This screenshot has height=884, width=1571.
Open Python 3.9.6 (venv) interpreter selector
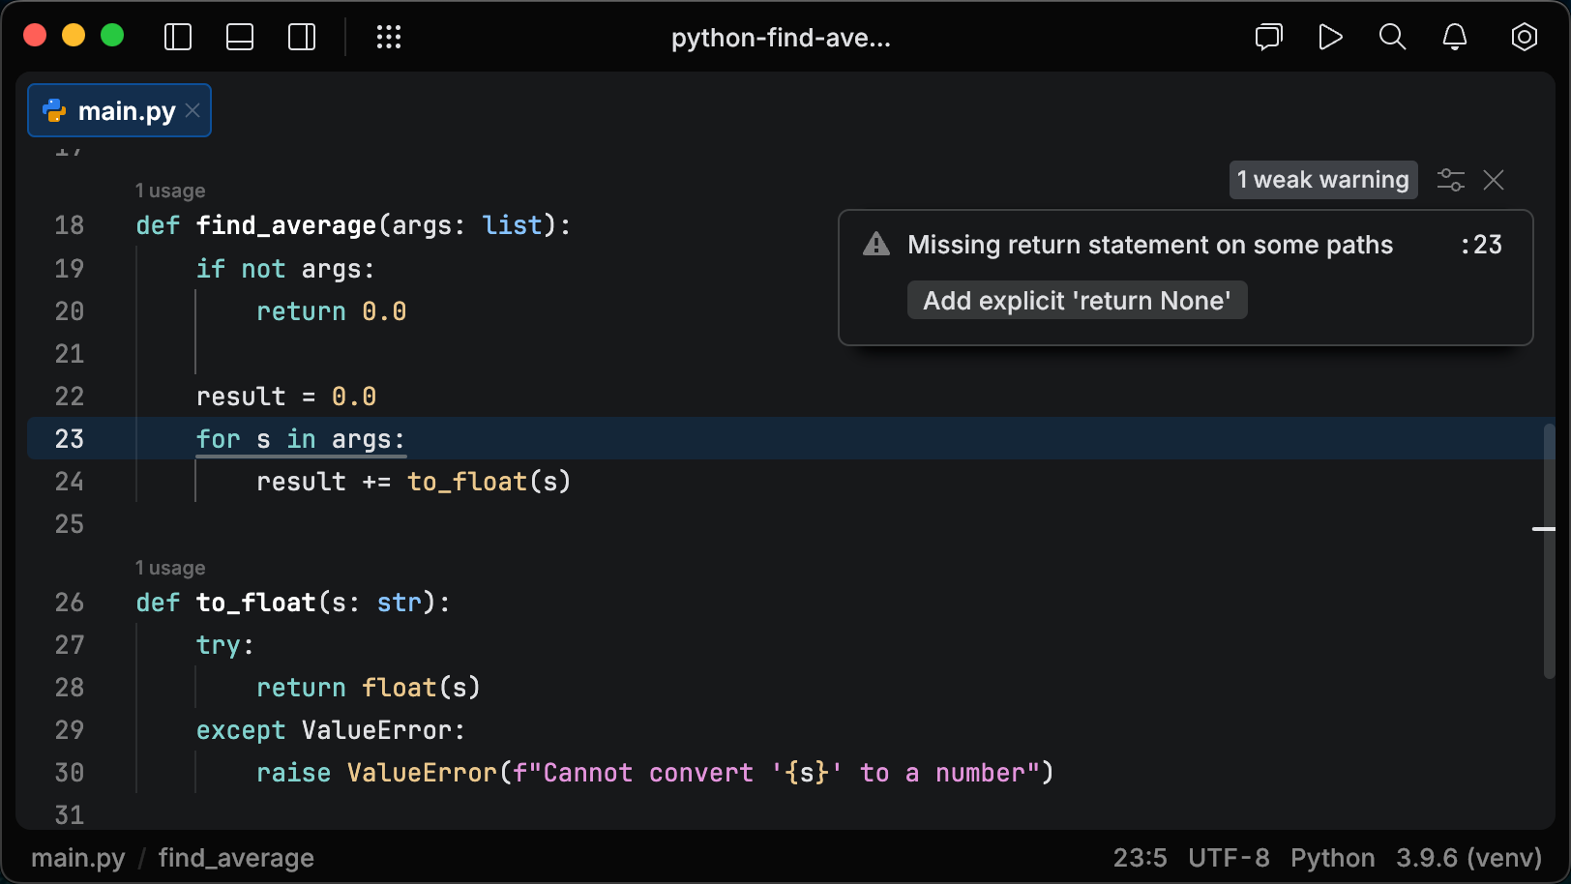pos(1468,858)
